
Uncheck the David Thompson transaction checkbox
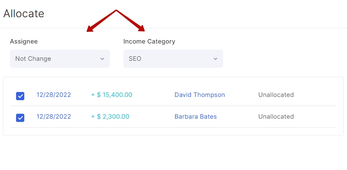pyautogui.click(x=20, y=96)
